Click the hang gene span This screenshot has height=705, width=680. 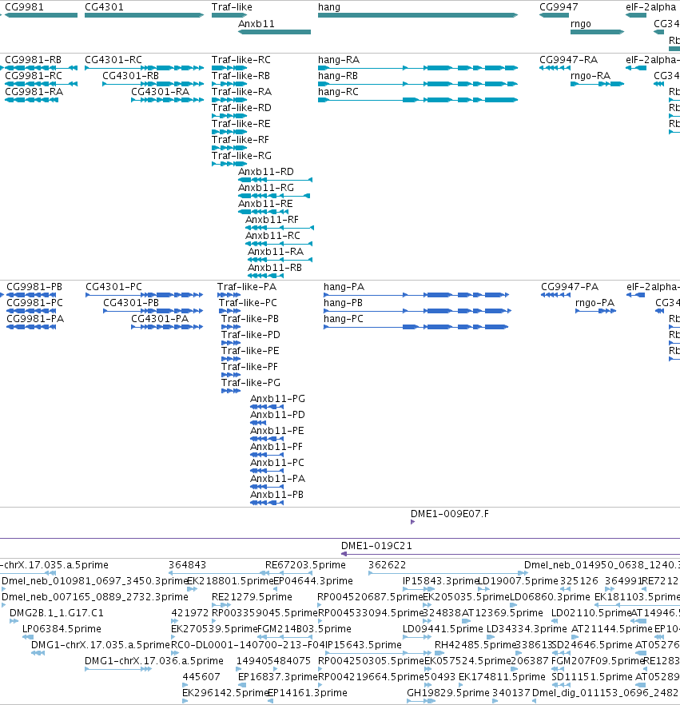pyautogui.click(x=418, y=15)
